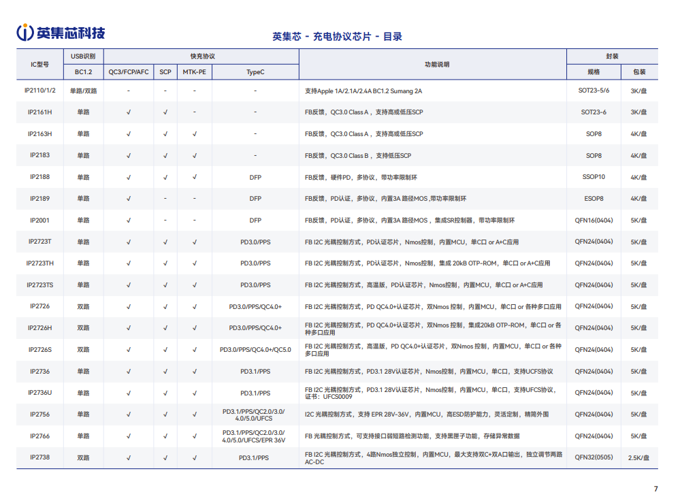Viewport: 682px width, 503px height.
Task: Click the IP2738 description mentioning 4路Nmos独立控制
Action: (433, 458)
